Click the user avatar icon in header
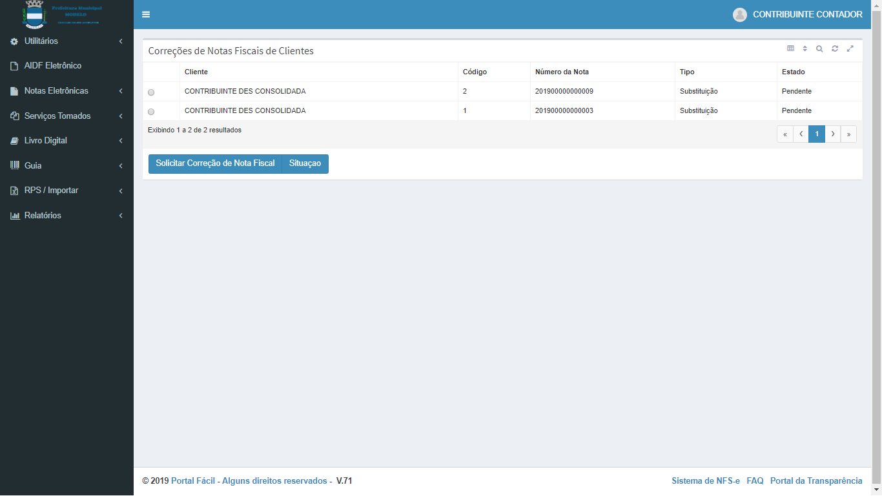The width and height of the screenshot is (882, 496). click(x=740, y=15)
